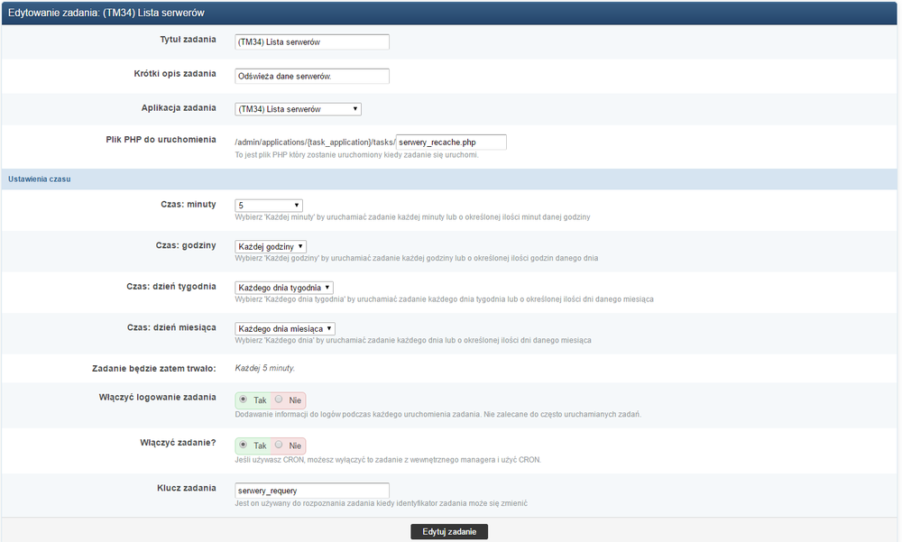Screen dimensions: 902x542
Task: Click the Klucz zadania input field
Action: 311,491
